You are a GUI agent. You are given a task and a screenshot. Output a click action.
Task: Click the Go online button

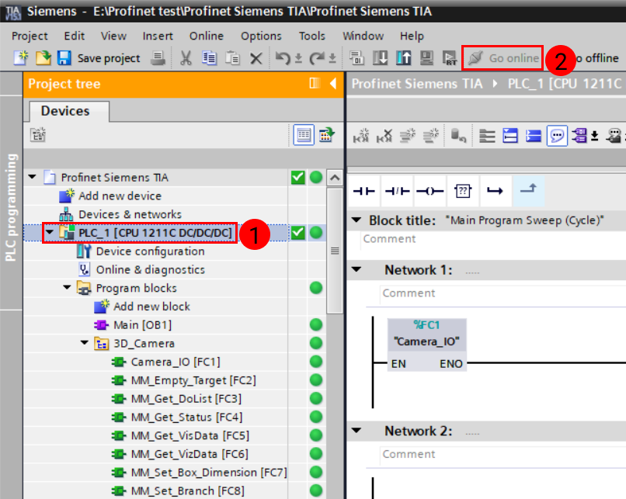(x=503, y=58)
